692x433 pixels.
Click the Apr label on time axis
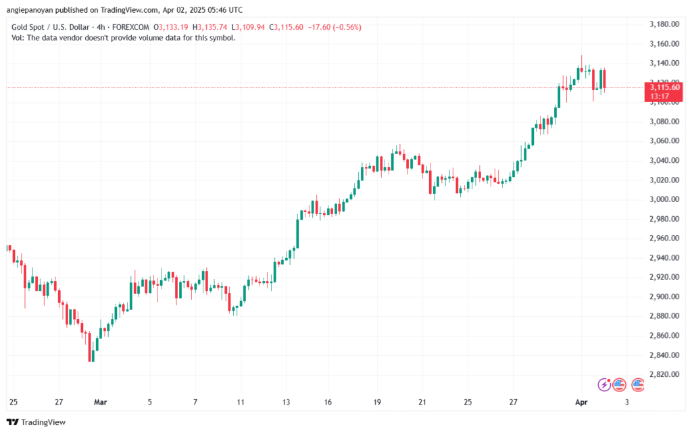click(580, 403)
